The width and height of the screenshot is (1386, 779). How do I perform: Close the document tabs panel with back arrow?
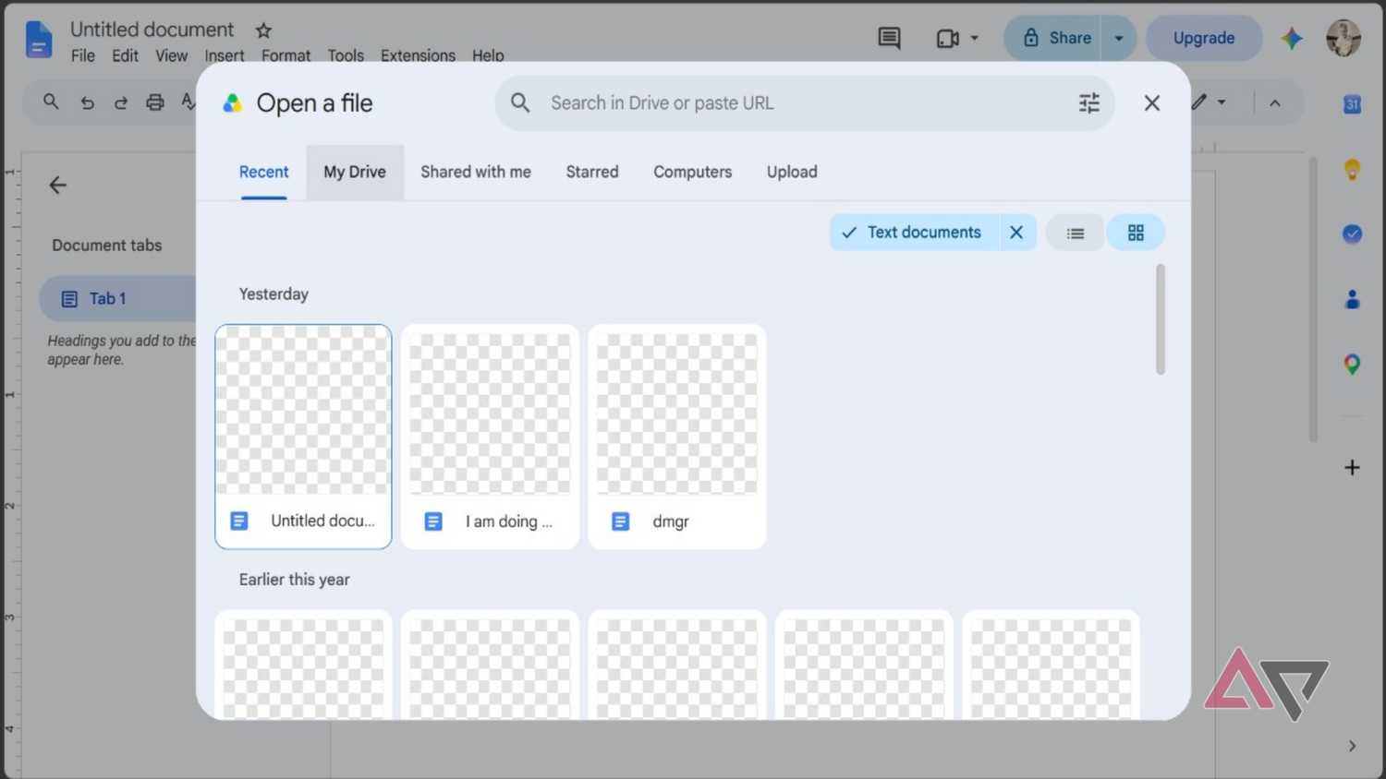click(x=58, y=186)
